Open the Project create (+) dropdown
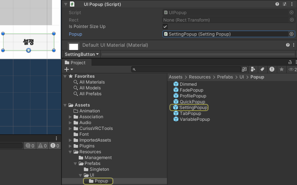This screenshot has height=185, width=297. pyautogui.click(x=68, y=69)
